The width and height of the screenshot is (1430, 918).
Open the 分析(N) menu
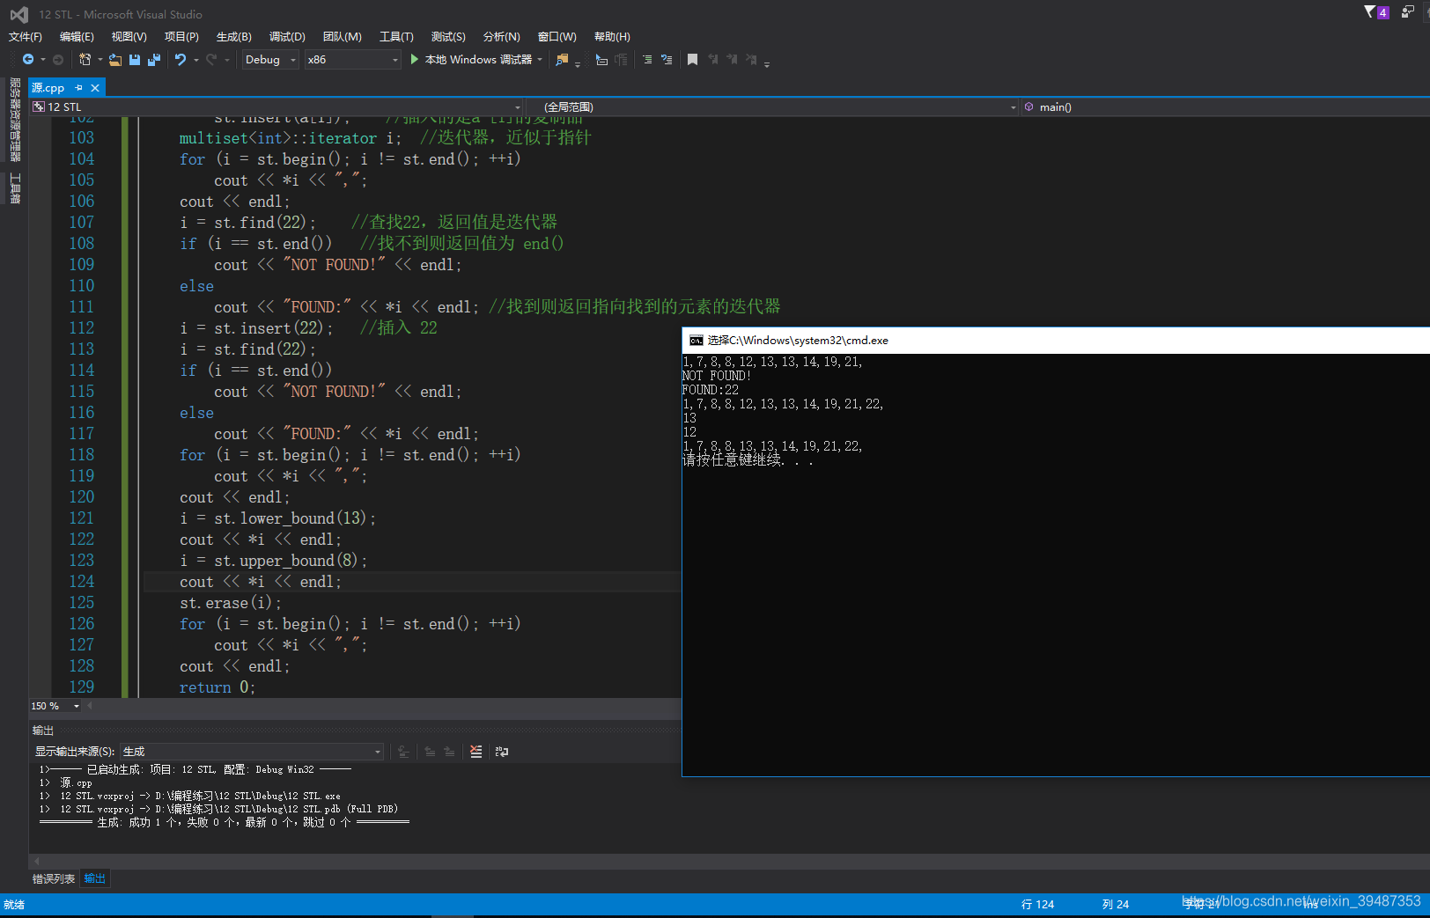coord(501,36)
